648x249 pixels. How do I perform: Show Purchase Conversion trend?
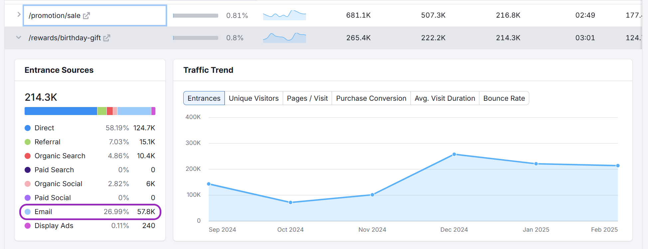(371, 98)
